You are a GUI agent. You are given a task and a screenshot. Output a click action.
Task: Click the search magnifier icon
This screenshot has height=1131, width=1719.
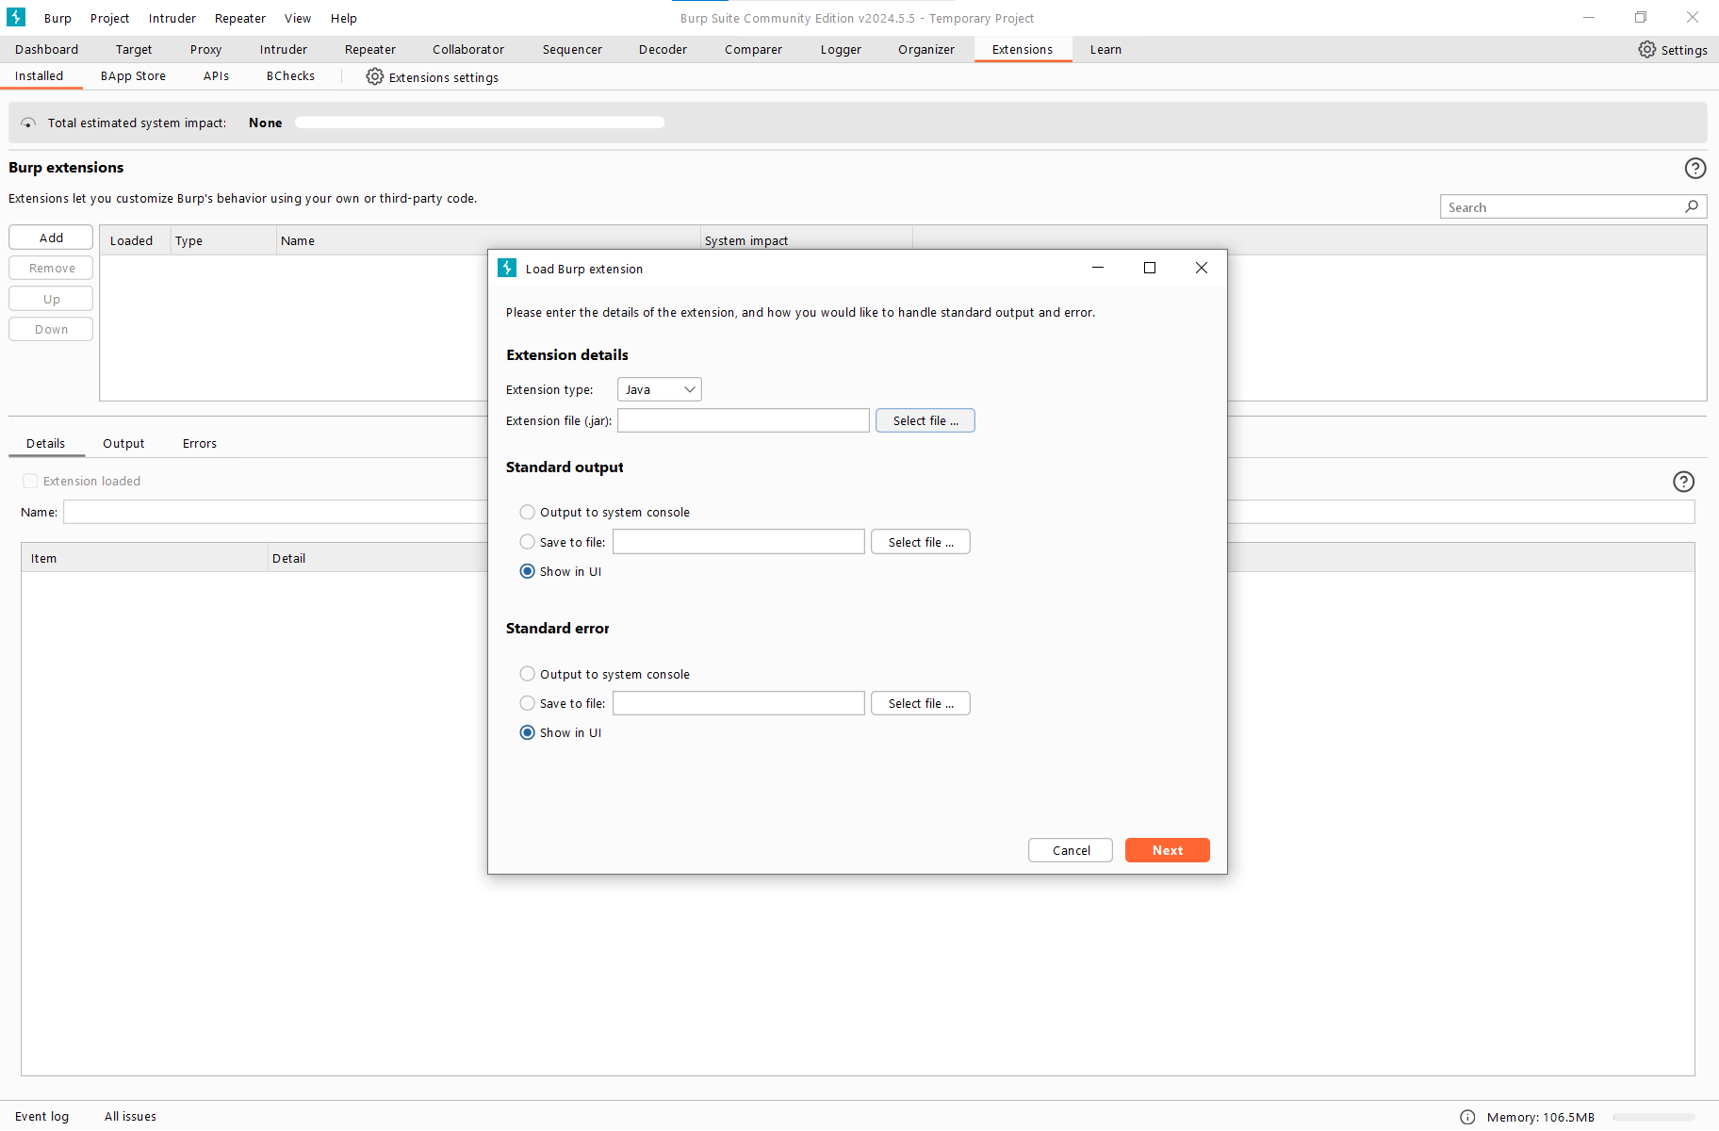tap(1692, 207)
